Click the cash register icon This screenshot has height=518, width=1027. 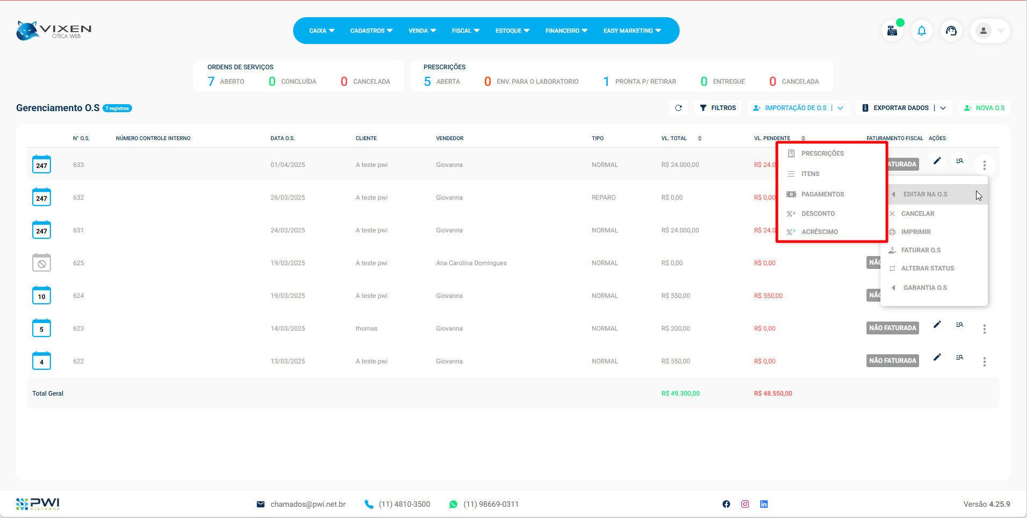tap(892, 31)
